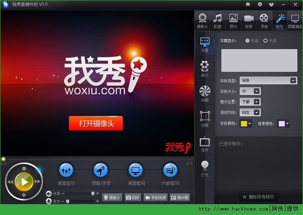Add a song with the plus button
Viewport: 303px width, 215px height.
click(24, 195)
